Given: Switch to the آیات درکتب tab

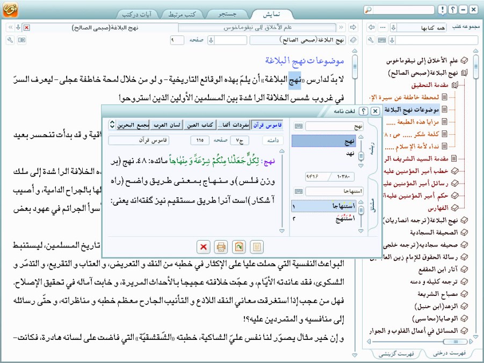Looking at the screenshot, I should tap(137, 14).
